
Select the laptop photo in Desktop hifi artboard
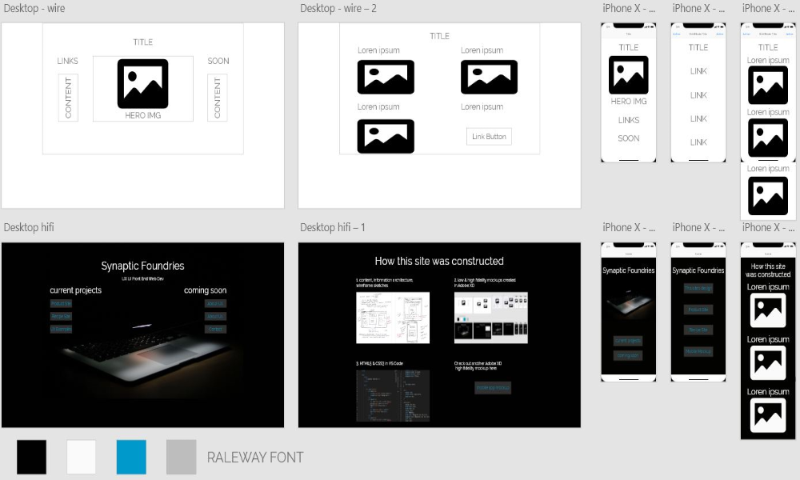(x=144, y=352)
